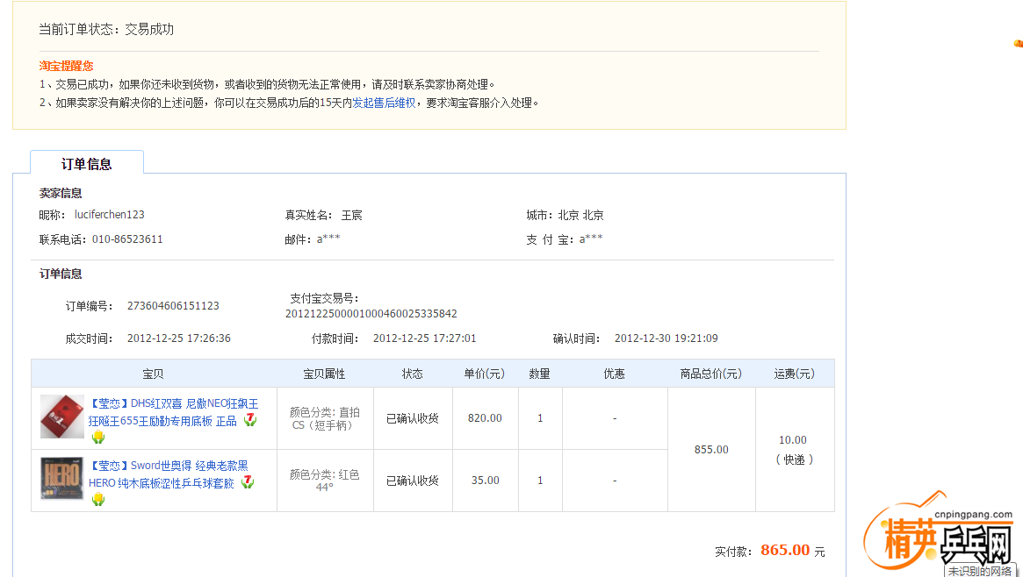1023x577 pixels.
Task: Click the 商品总价(元) column header
Action: pos(710,374)
